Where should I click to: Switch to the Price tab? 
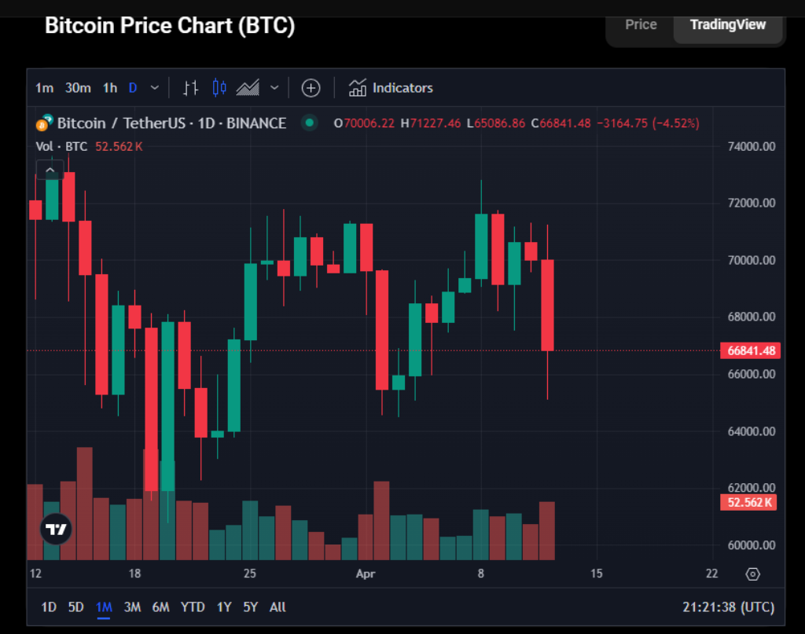(x=640, y=24)
